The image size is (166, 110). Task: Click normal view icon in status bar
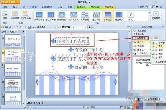point(125,108)
